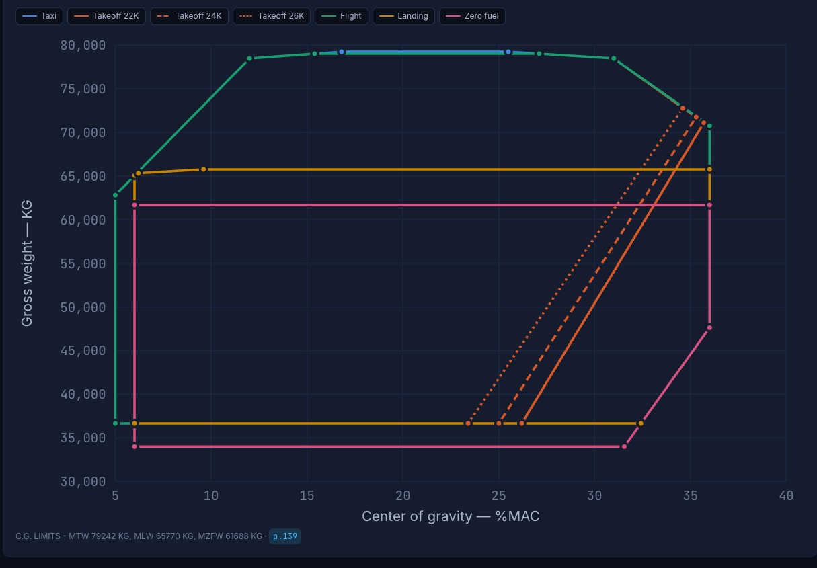Image resolution: width=817 pixels, height=568 pixels.
Task: Toggle the Takeoff 22K legend item
Action: click(106, 16)
